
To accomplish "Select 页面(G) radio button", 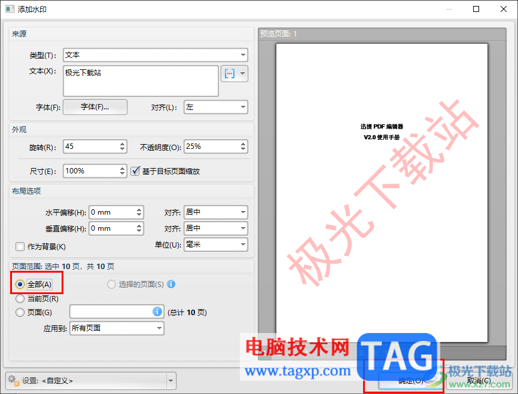I will click(20, 312).
